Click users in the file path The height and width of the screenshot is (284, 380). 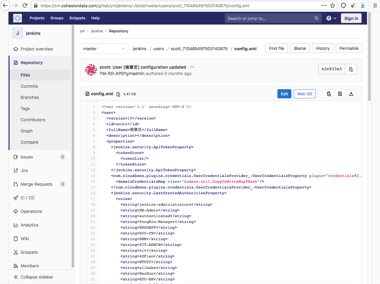pos(159,49)
